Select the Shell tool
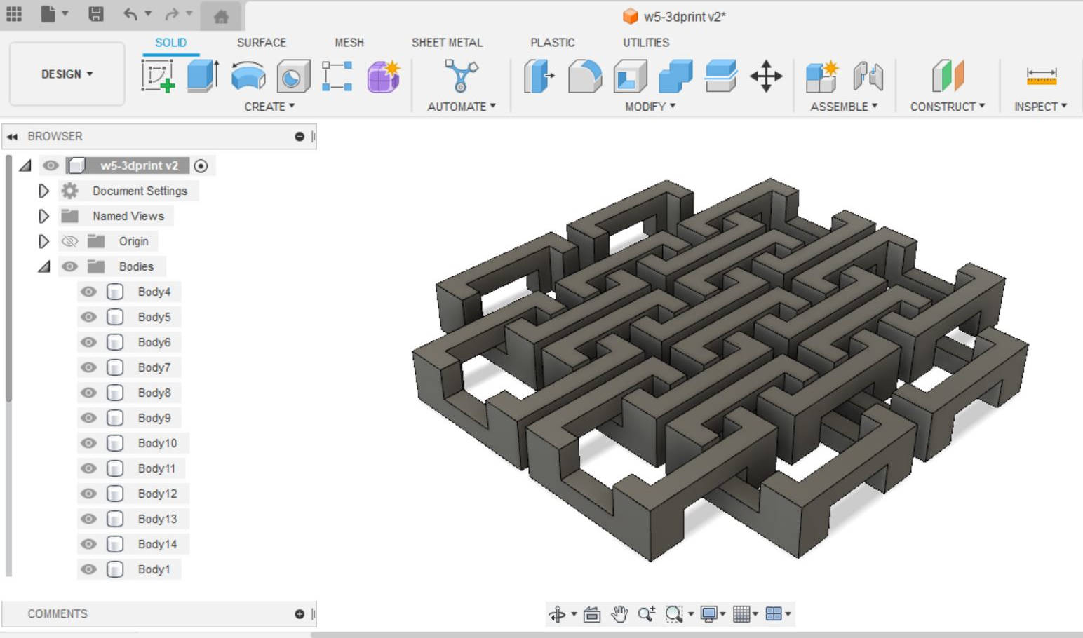 tap(630, 76)
